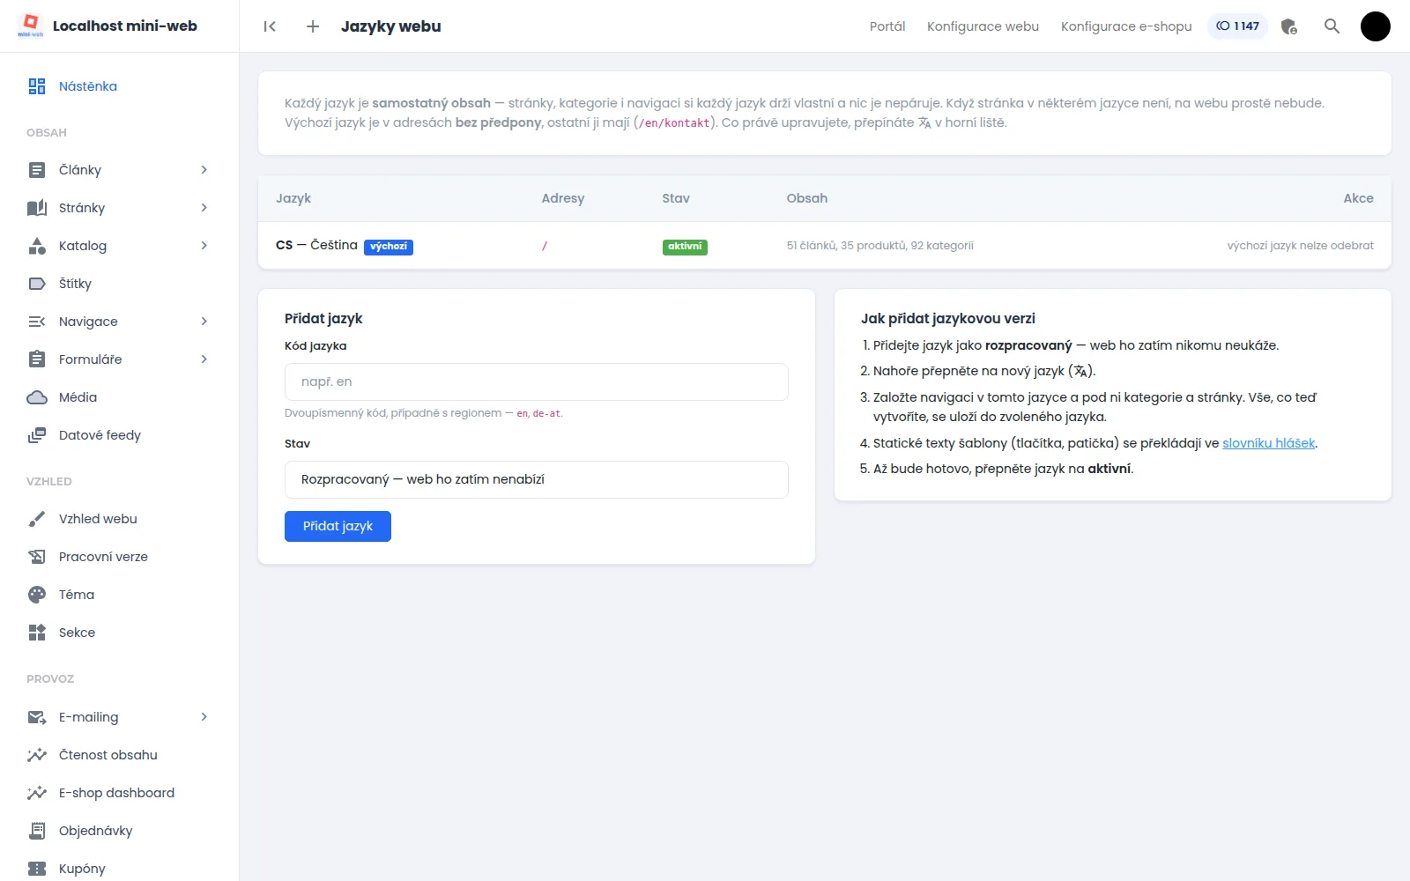Collapse the sidebar with the arrow icon

(x=270, y=26)
